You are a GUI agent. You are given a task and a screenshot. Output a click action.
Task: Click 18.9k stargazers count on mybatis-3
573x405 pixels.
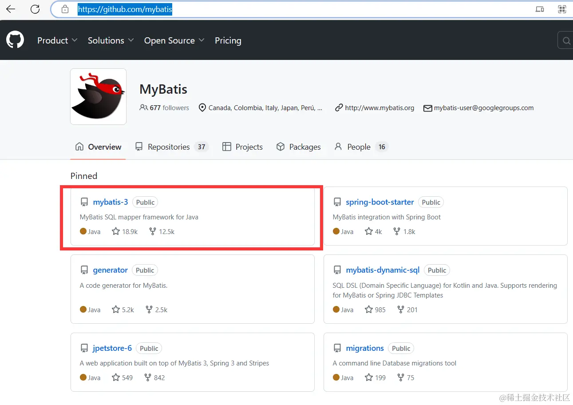pyautogui.click(x=130, y=231)
